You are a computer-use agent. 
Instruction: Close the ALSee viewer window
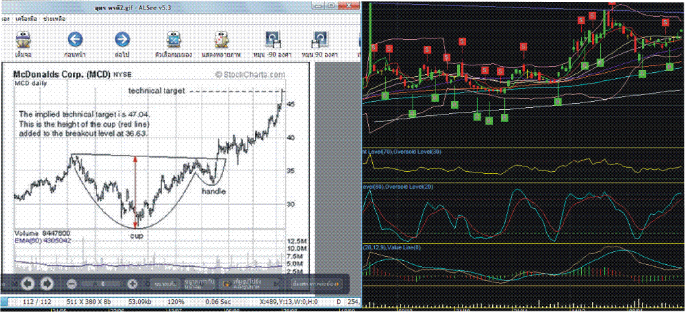pyautogui.click(x=351, y=5)
